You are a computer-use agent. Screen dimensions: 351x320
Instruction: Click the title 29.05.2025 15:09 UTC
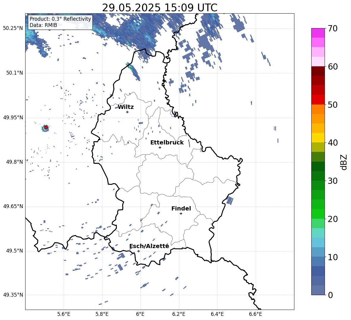(x=159, y=8)
